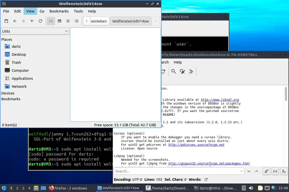
Task: Follow the gnuwin32.sourceforge.net packages link
Action: pyautogui.click(x=209, y=163)
